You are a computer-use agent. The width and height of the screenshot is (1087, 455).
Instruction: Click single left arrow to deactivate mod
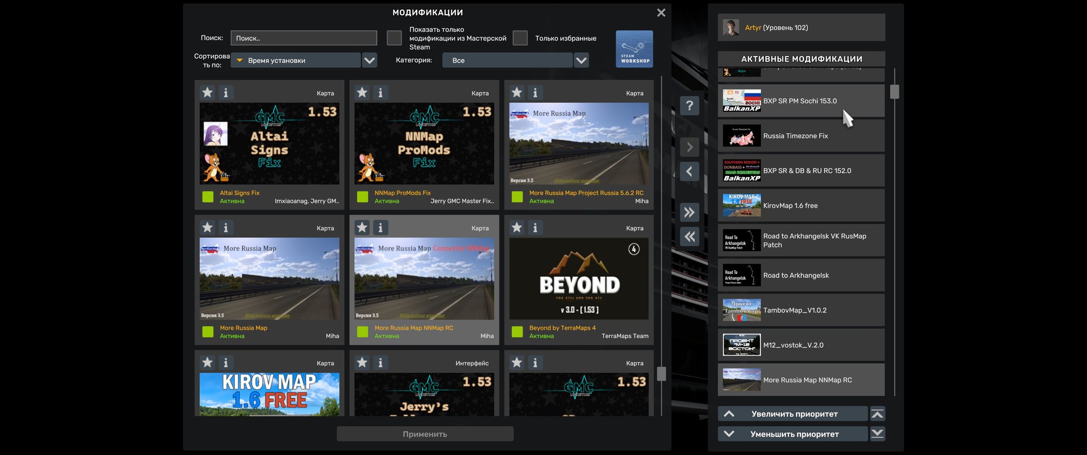(x=689, y=171)
